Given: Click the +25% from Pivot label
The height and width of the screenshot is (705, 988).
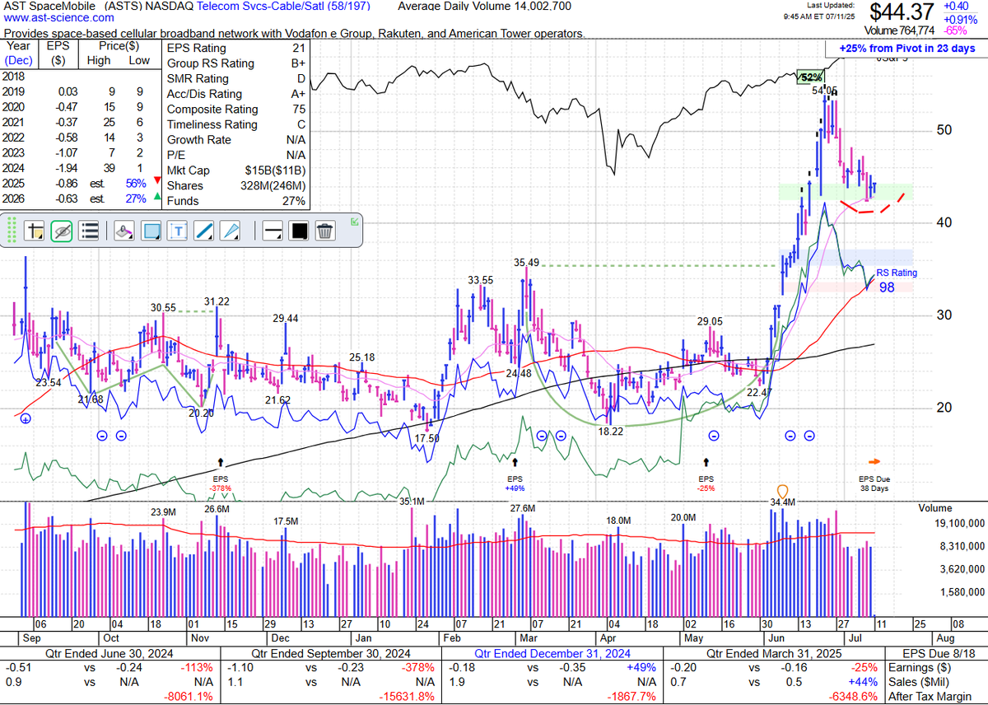Looking at the screenshot, I should 906,48.
